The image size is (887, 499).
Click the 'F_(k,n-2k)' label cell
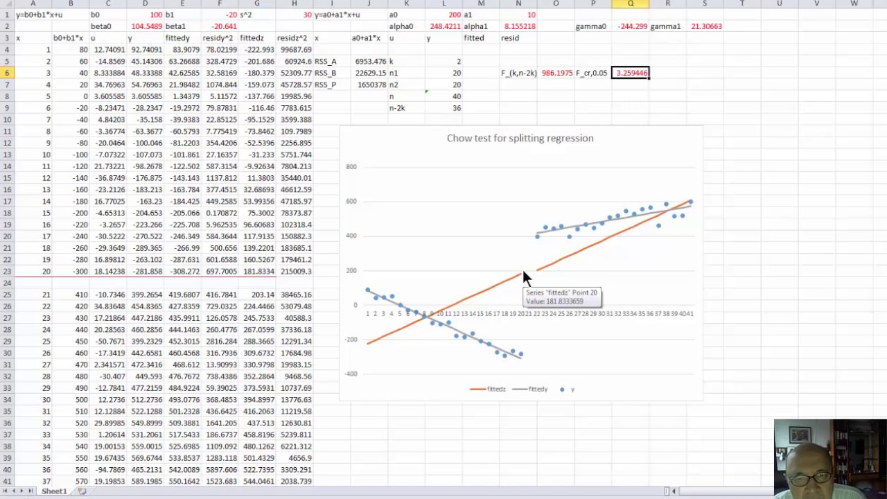coord(518,73)
